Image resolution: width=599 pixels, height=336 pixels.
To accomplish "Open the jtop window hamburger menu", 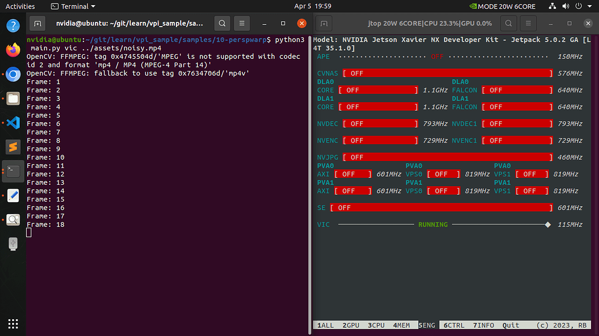I will click(528, 24).
